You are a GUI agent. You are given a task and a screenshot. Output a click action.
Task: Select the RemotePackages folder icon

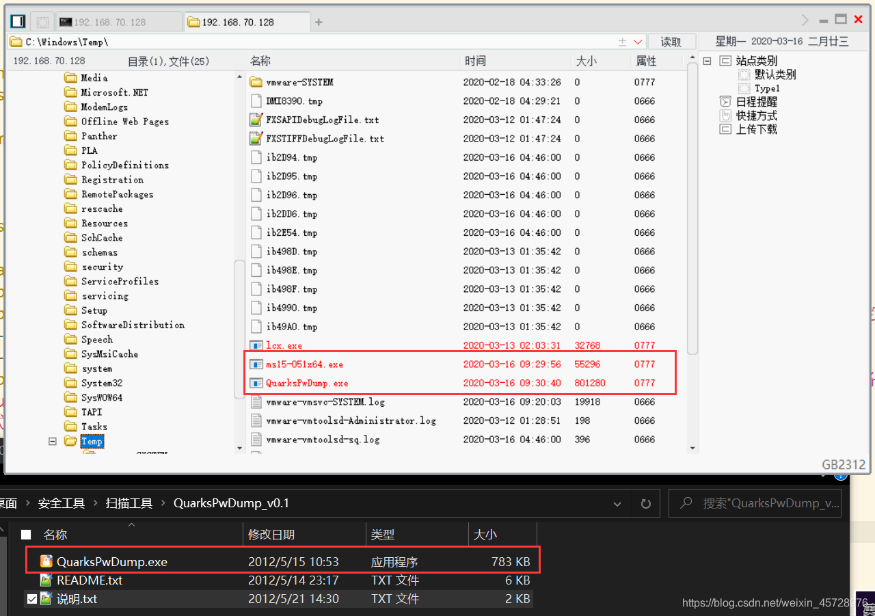(x=70, y=194)
